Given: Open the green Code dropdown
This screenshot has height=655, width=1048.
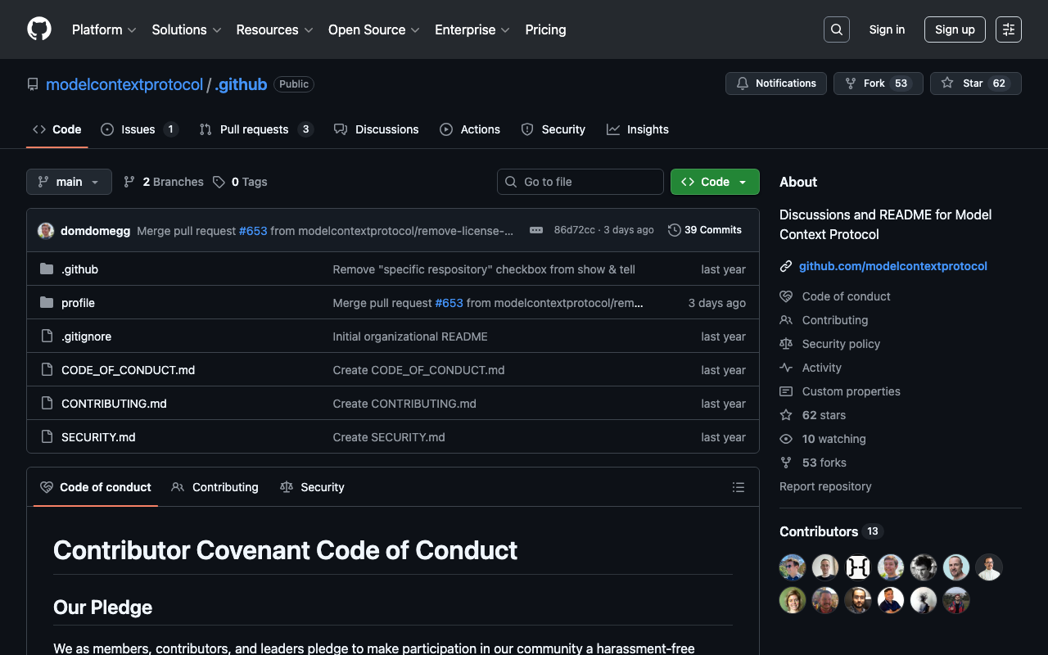Looking at the screenshot, I should (x=714, y=182).
